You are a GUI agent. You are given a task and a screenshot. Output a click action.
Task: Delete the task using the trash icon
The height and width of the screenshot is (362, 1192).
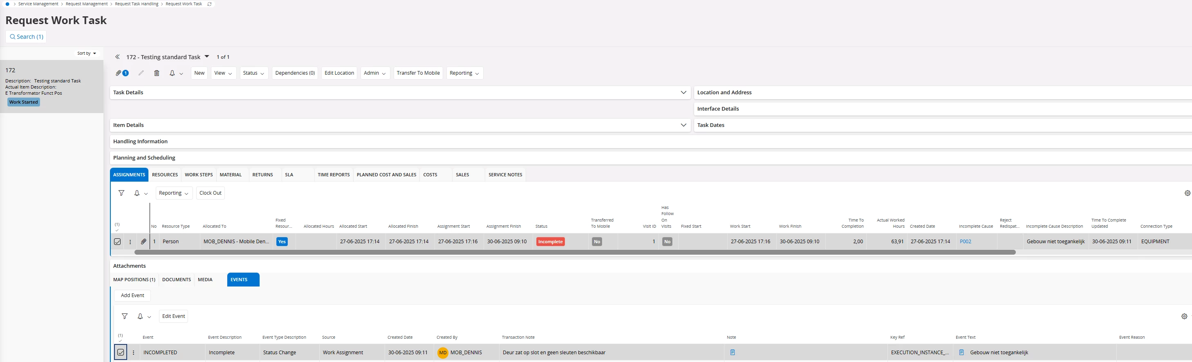click(157, 73)
